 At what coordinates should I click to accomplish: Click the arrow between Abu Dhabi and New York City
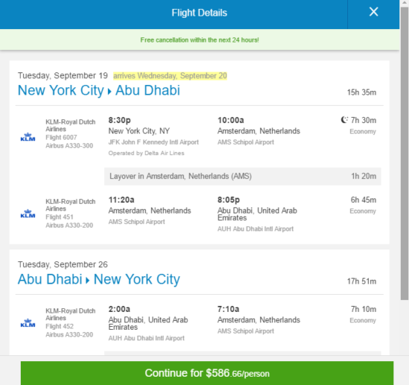coord(88,281)
